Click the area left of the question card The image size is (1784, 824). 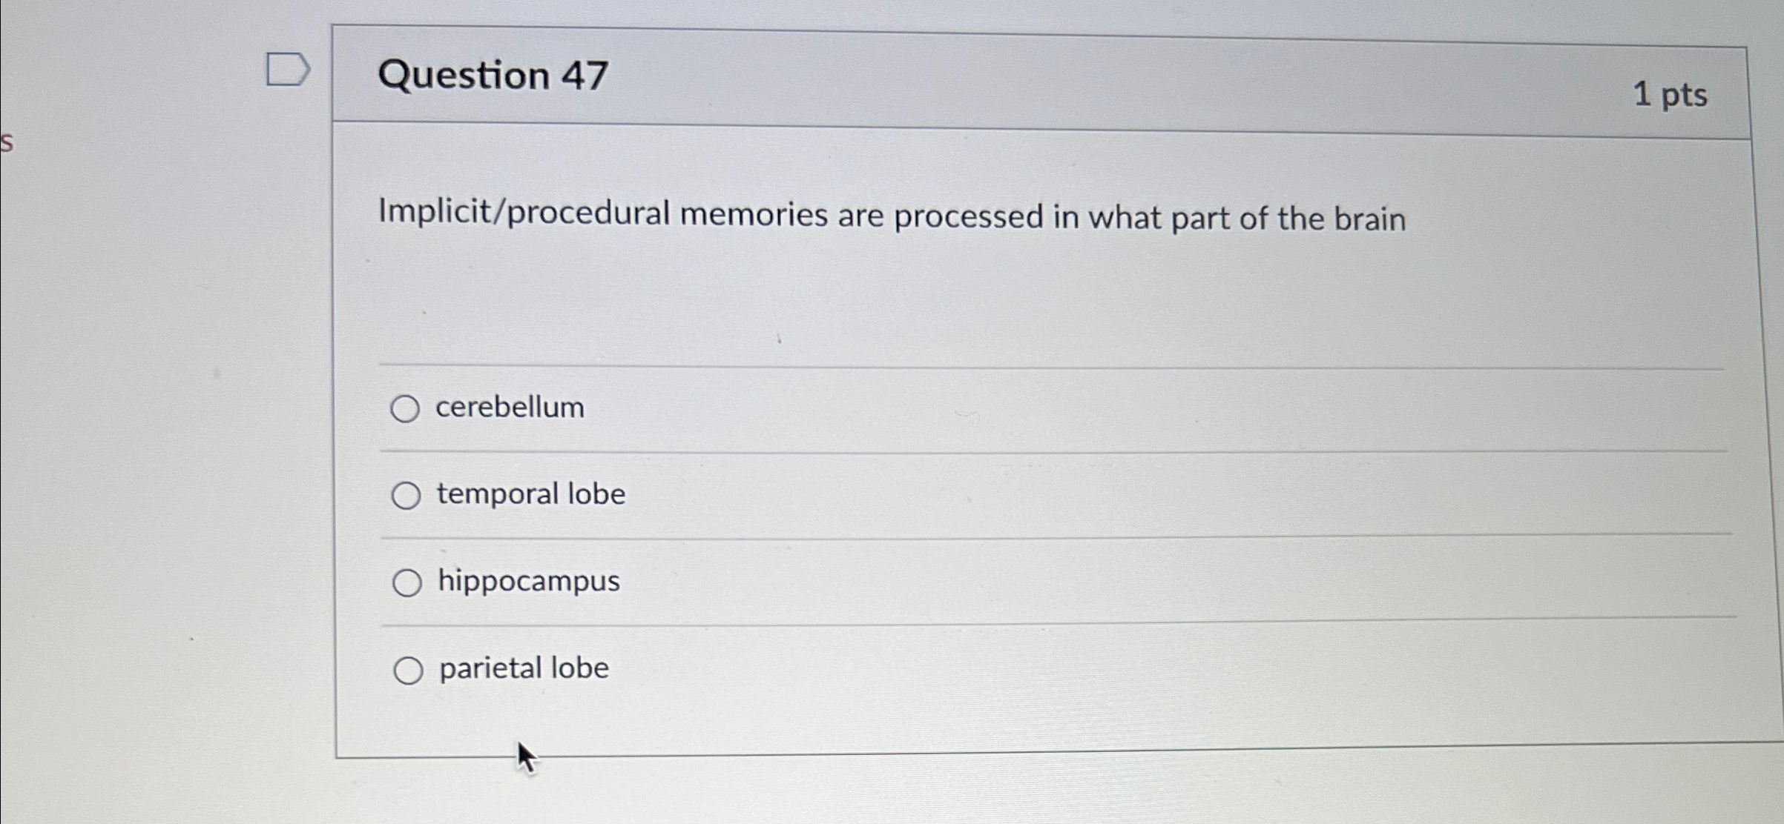148,371
